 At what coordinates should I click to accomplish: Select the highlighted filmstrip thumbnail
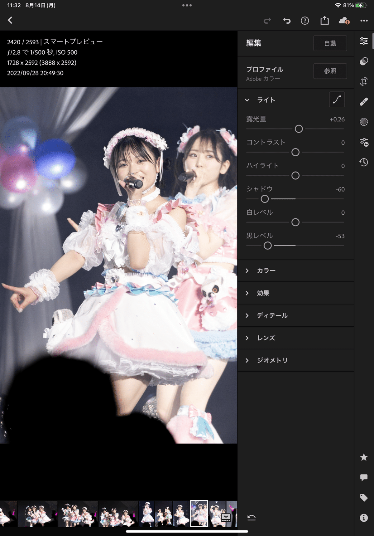pos(199,514)
